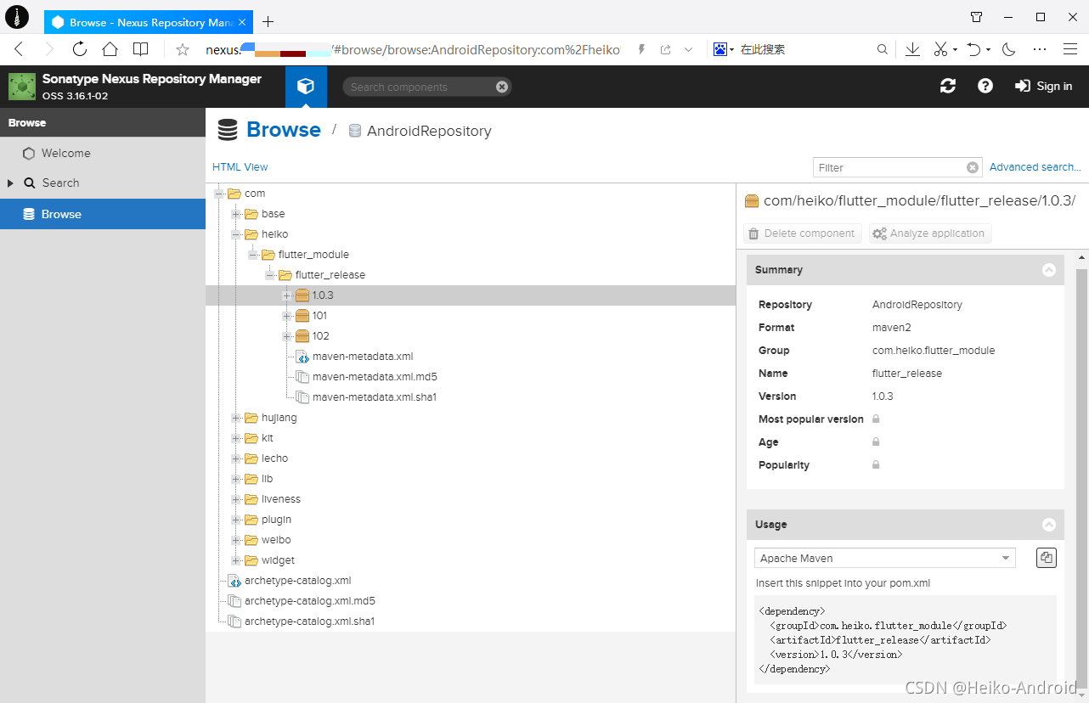The width and height of the screenshot is (1089, 703).
Task: Expand the 1.0.3 version node
Action: [287, 295]
